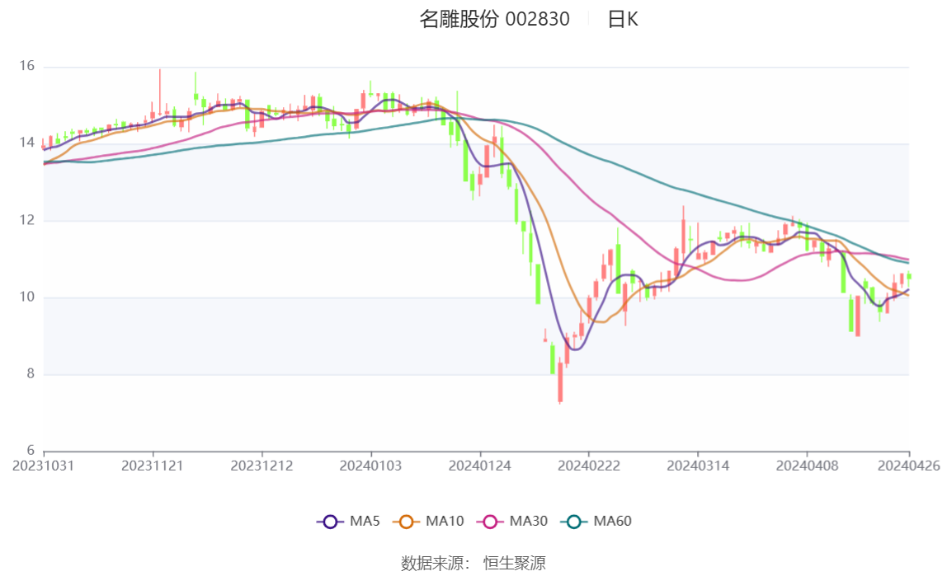947x576 pixels.
Task: Click the chart title 名雕股份 002830
Action: coord(494,20)
